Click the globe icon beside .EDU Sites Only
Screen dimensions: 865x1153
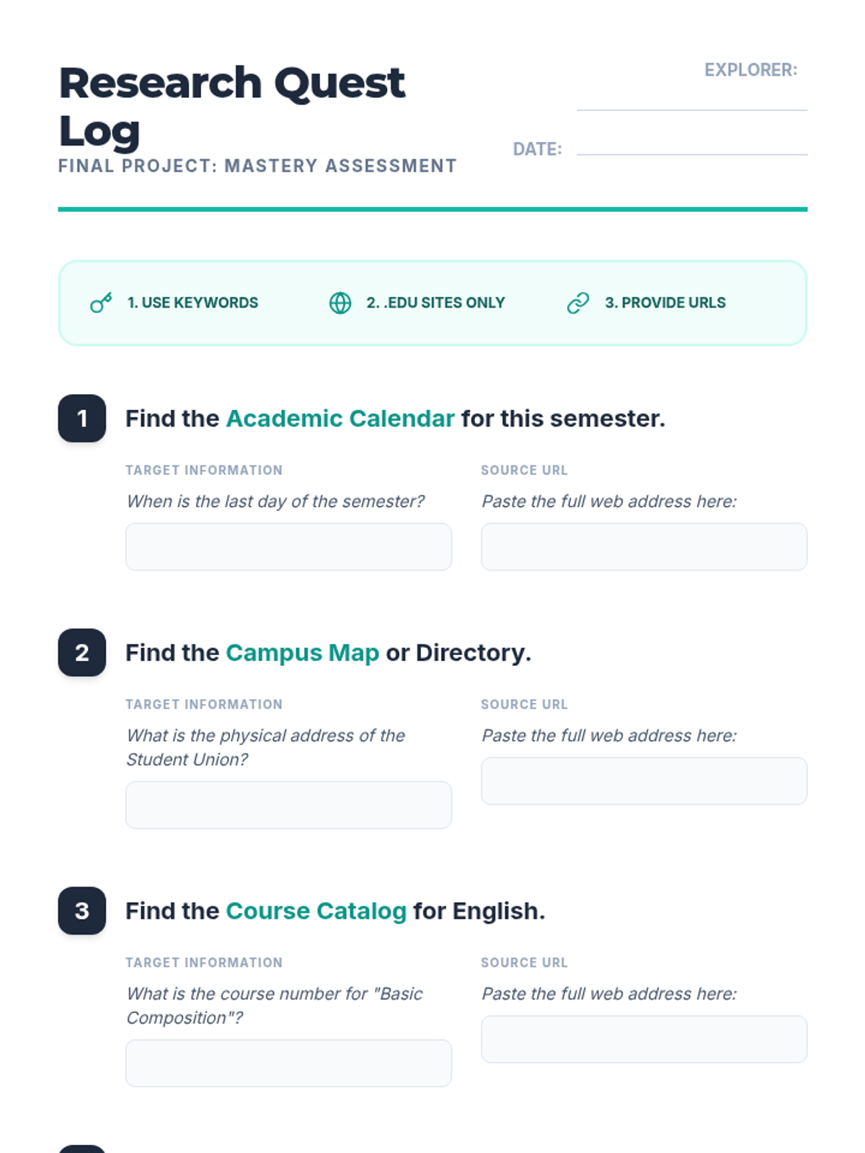pyautogui.click(x=340, y=303)
